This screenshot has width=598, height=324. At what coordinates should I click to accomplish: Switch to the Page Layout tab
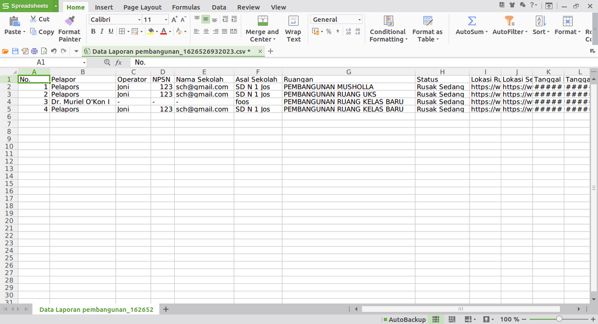pyautogui.click(x=142, y=7)
